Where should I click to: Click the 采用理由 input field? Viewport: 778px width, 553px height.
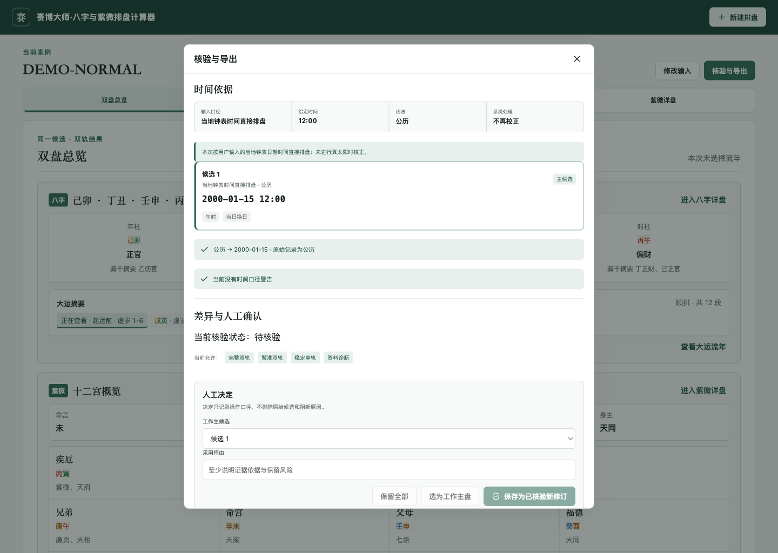[x=389, y=470]
